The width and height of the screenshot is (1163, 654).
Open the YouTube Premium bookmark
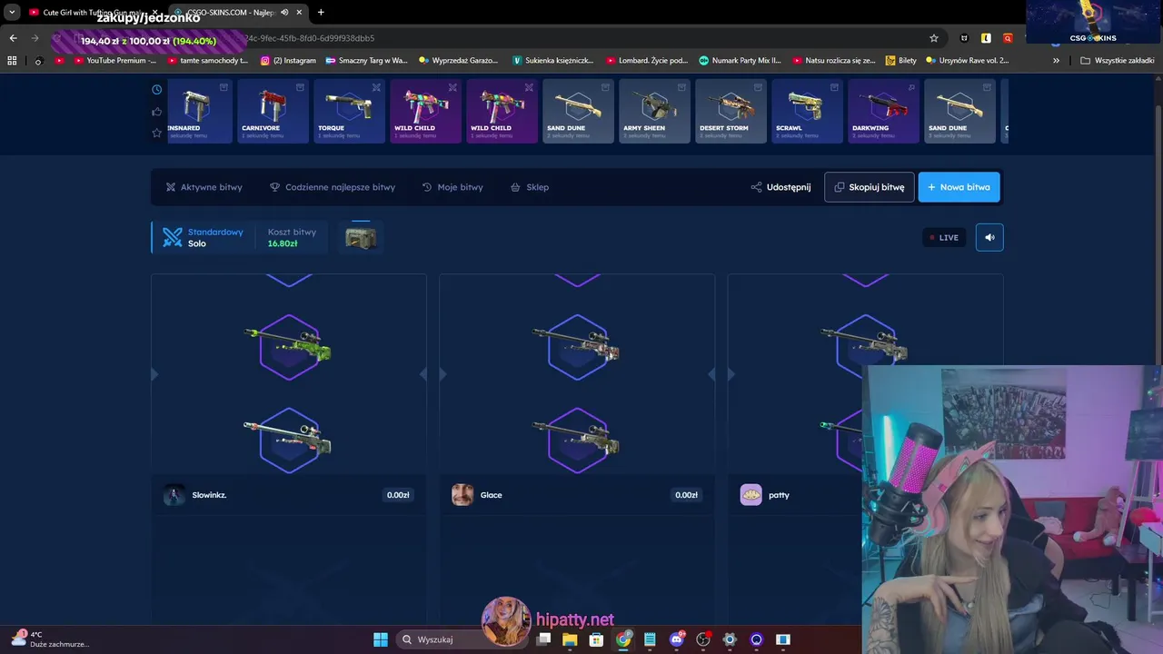click(115, 61)
